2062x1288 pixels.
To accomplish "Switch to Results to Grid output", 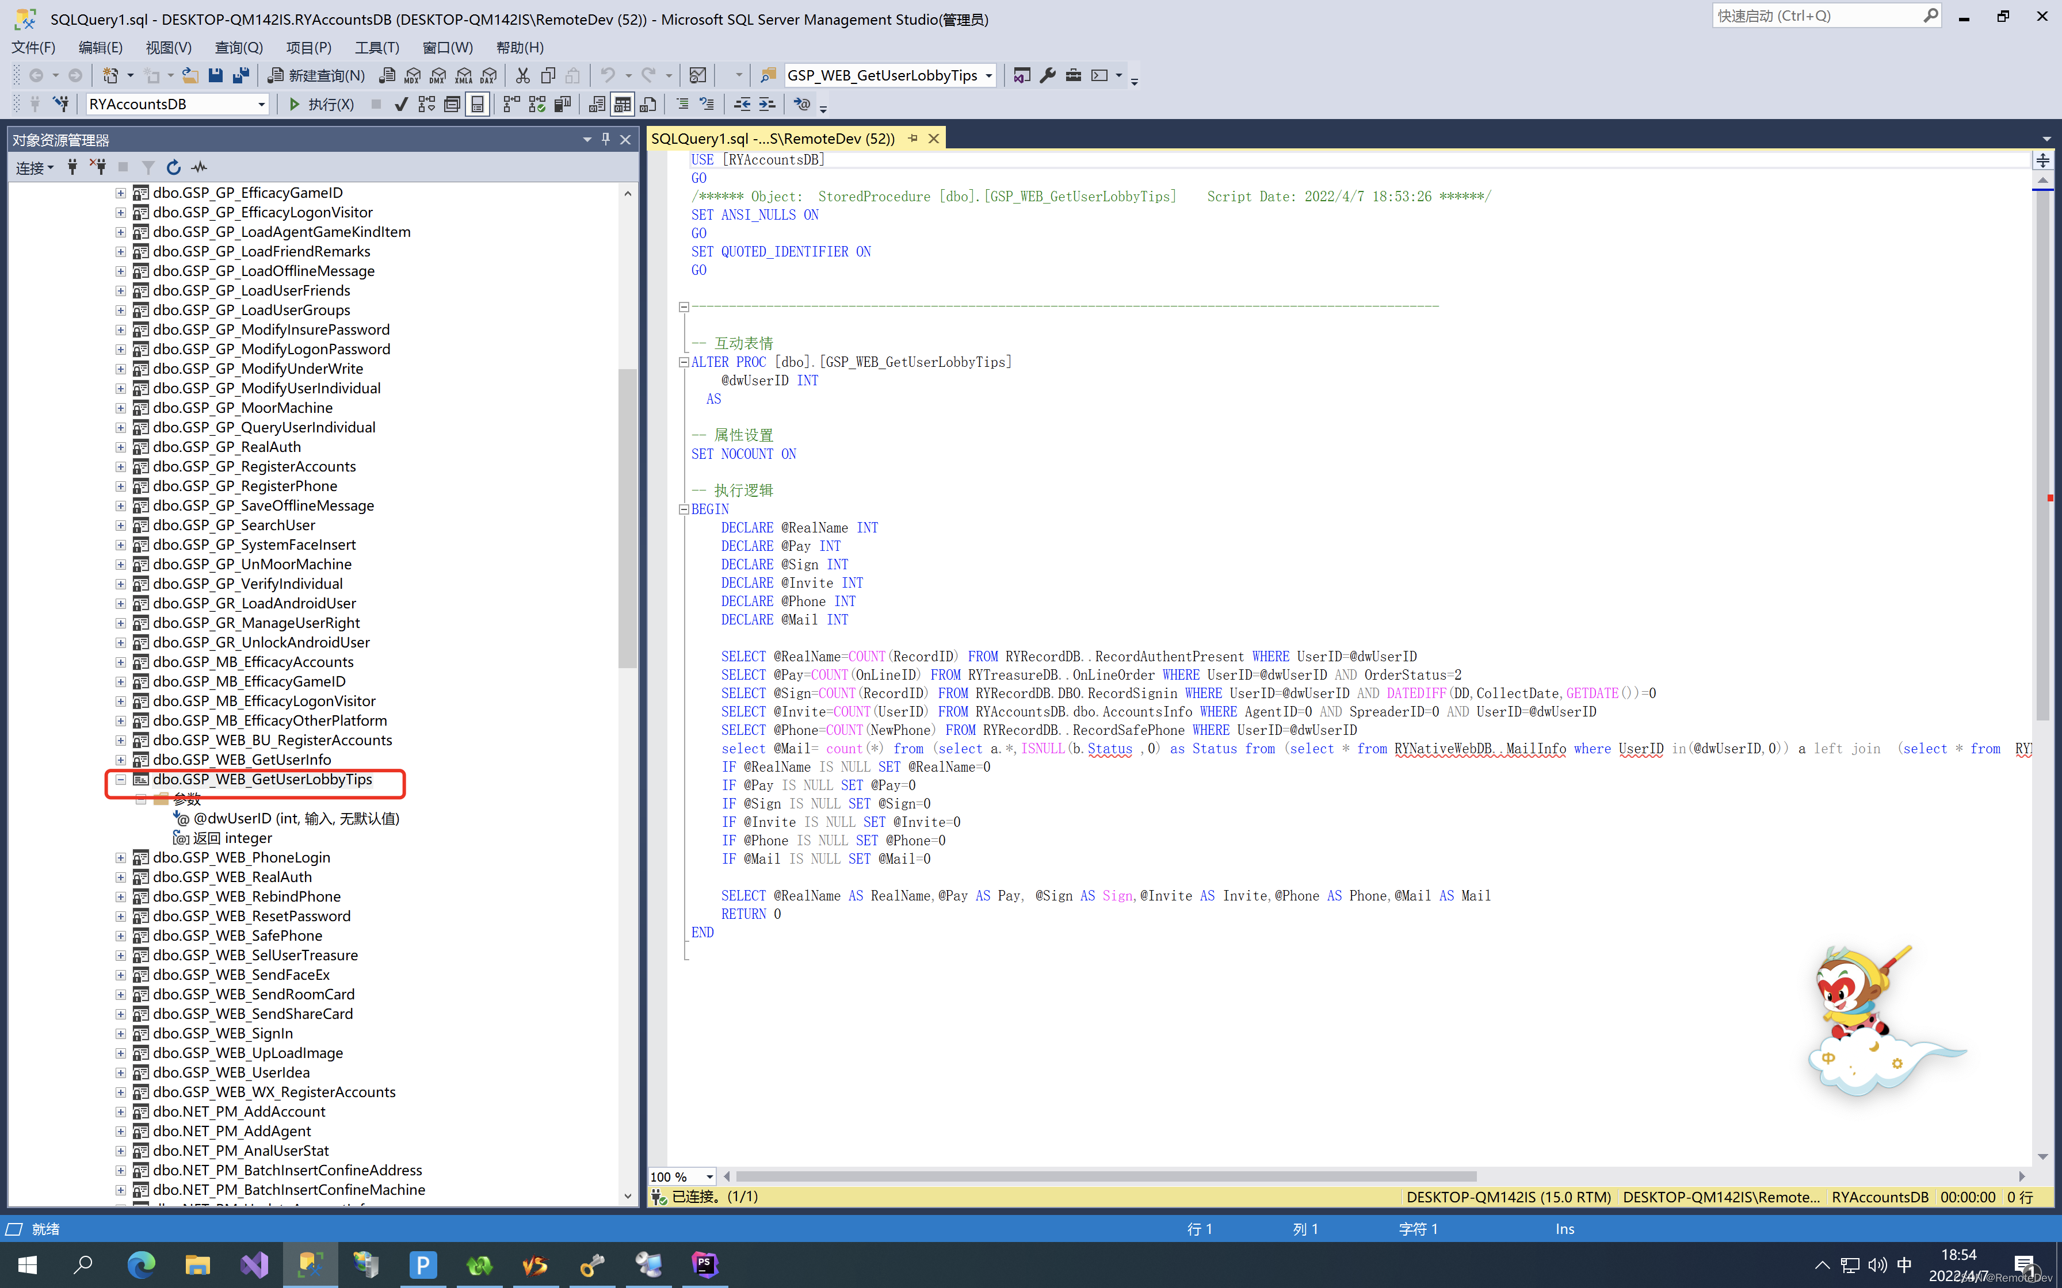I will (x=623, y=104).
